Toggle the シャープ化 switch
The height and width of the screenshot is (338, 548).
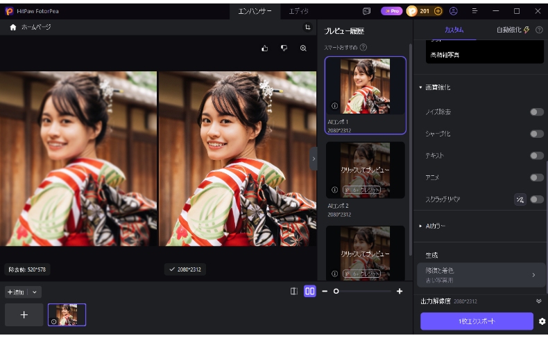click(536, 134)
